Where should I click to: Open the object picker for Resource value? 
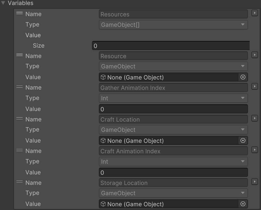pos(242,77)
